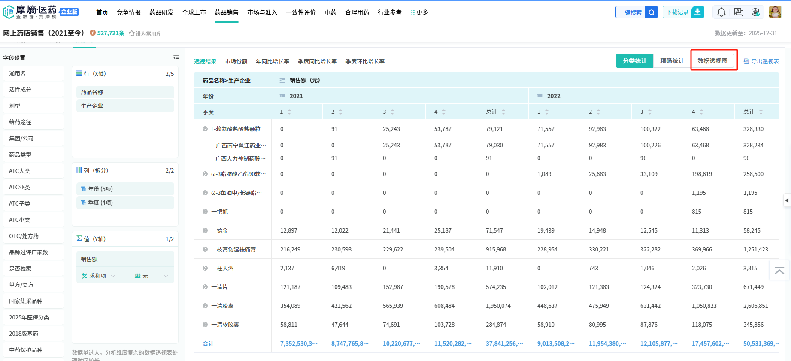
Task: Click the search magnifier icon
Action: pos(652,12)
